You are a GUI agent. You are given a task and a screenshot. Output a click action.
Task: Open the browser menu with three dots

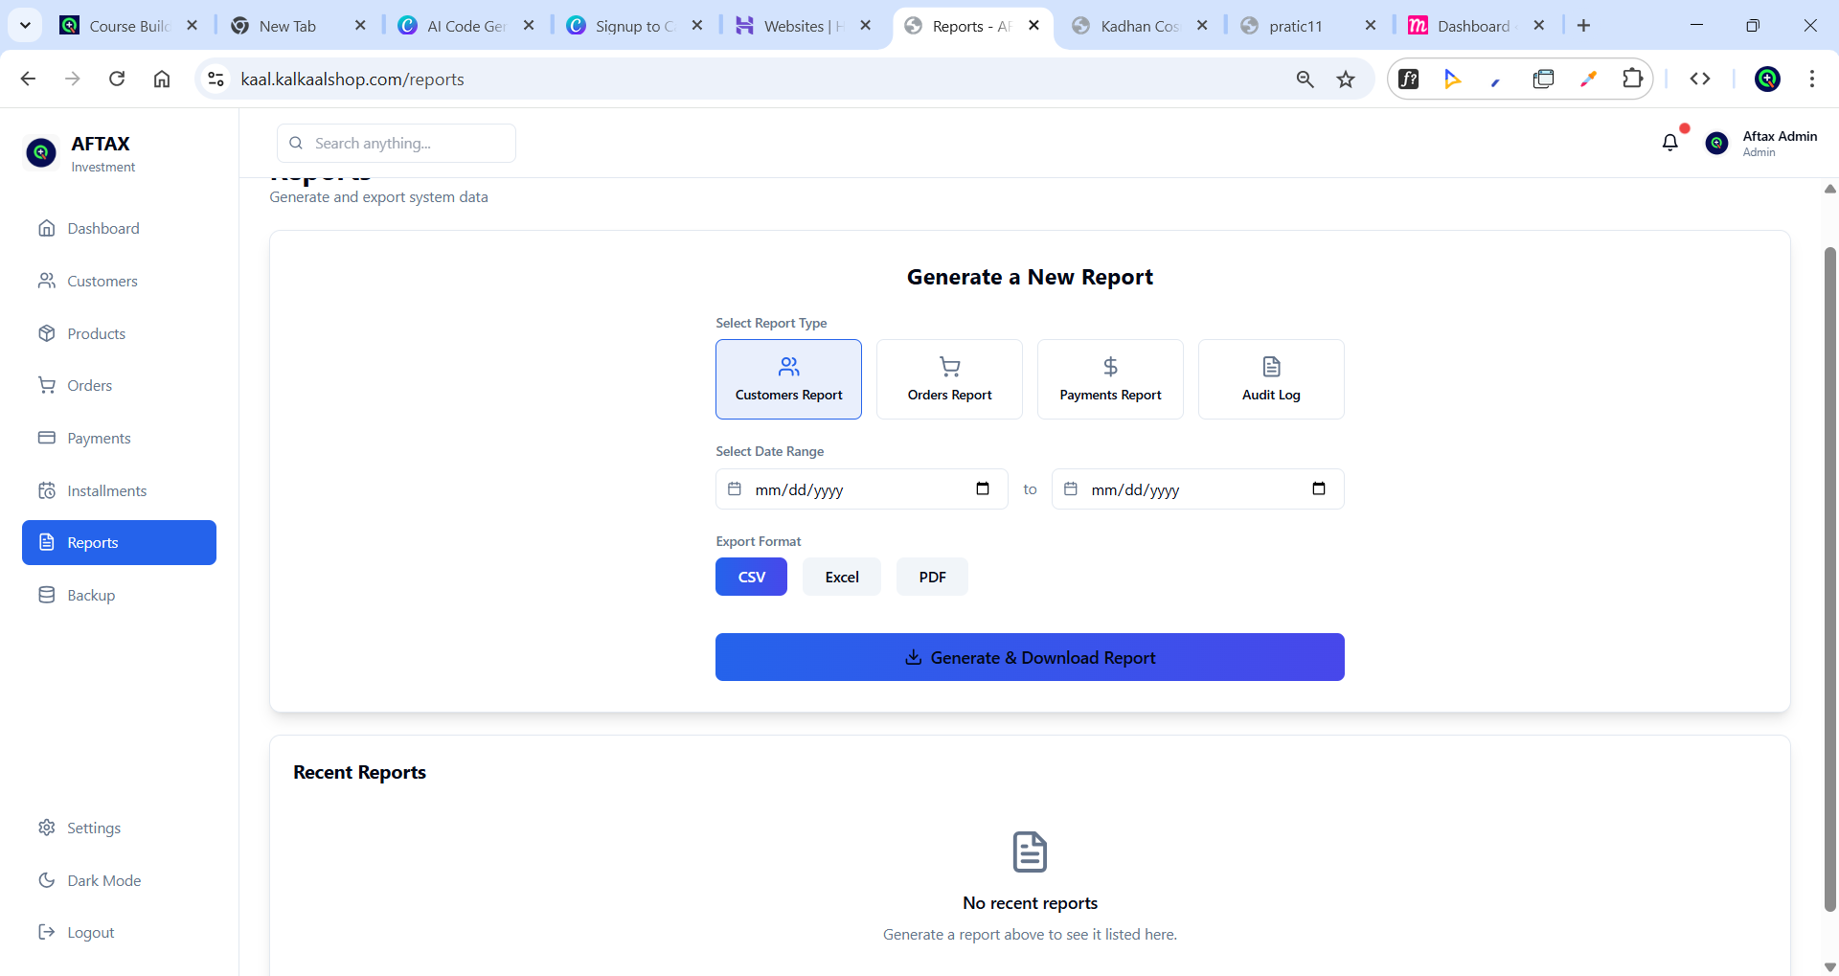pos(1812,79)
